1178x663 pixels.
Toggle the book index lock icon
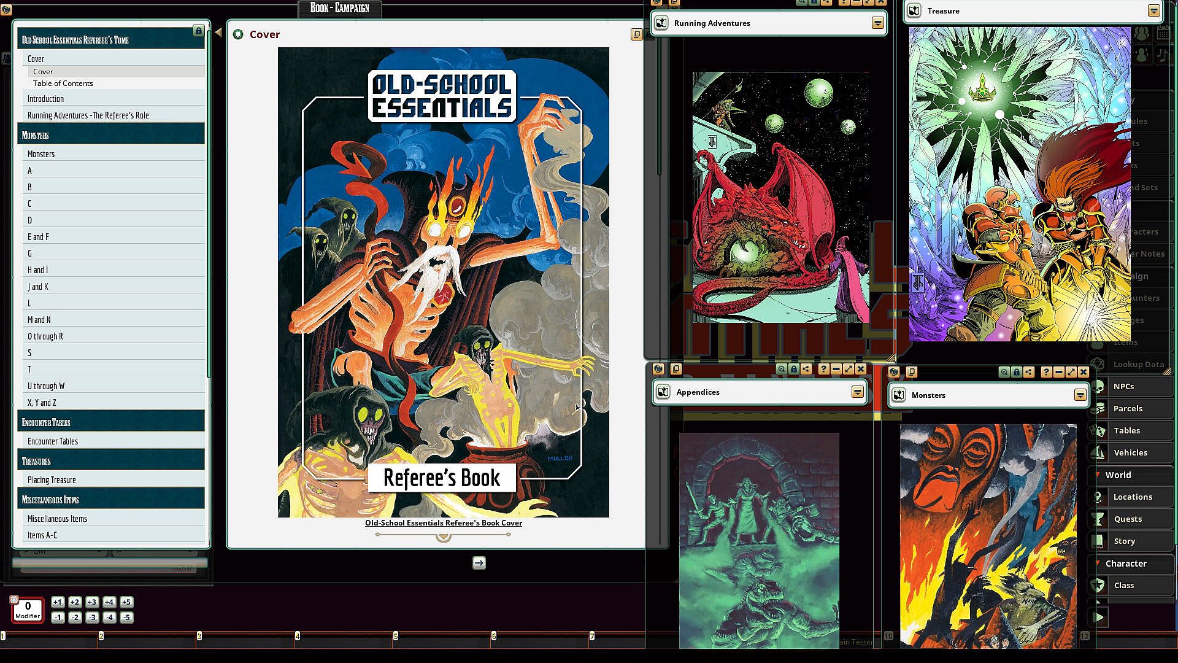[x=198, y=31]
